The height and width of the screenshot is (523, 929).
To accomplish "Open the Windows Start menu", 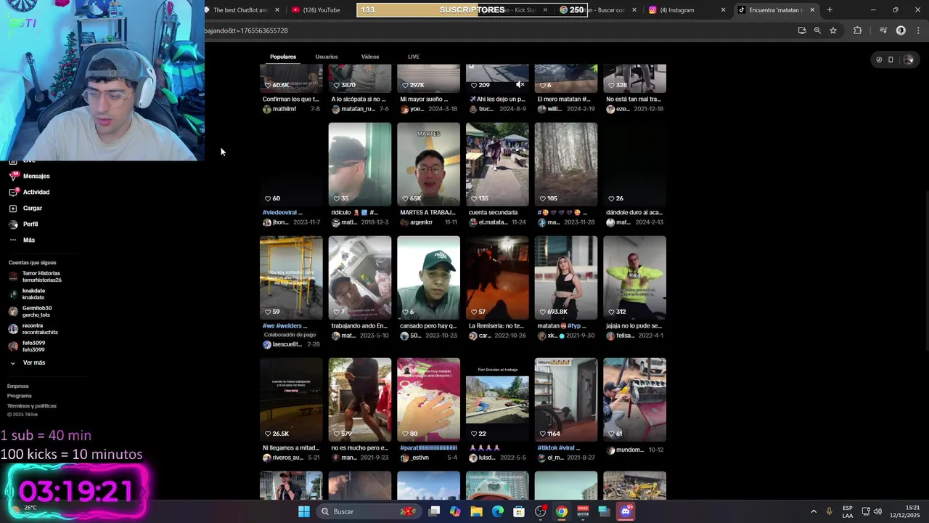I will tap(304, 511).
